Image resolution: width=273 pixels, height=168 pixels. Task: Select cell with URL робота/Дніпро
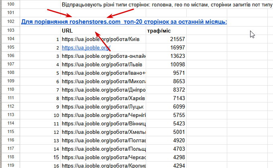tap(103, 90)
